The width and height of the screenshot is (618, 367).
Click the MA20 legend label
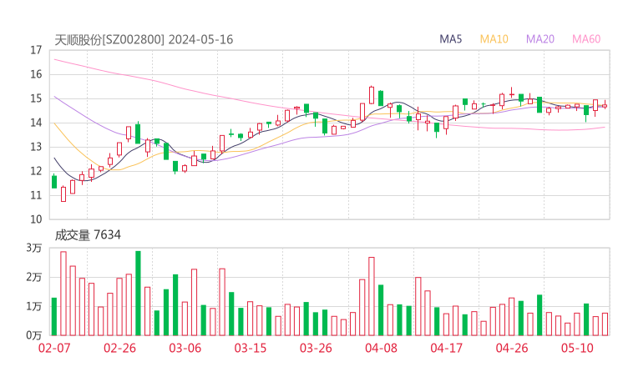(x=540, y=39)
